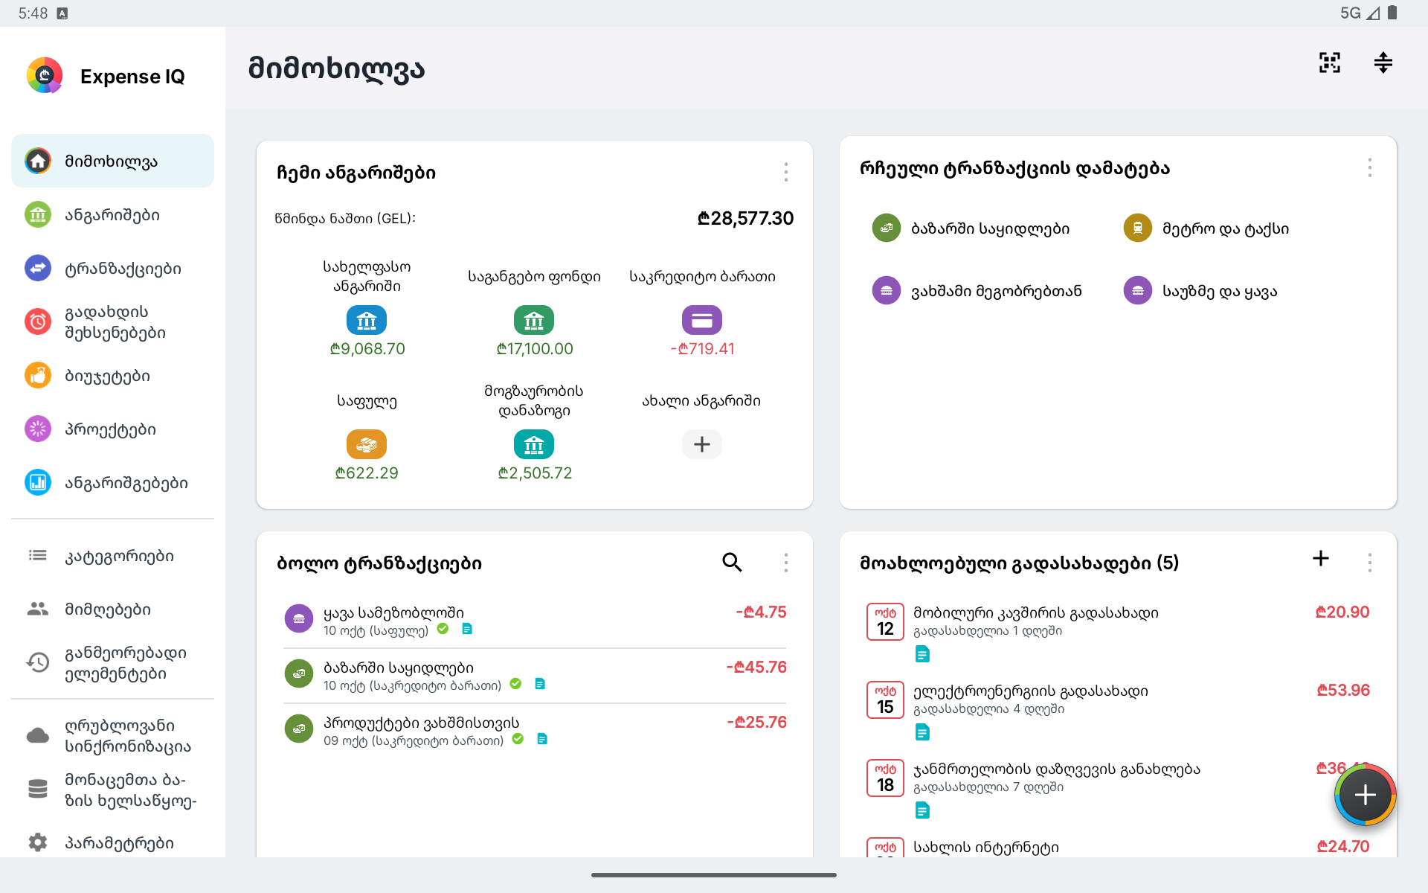Viewport: 1428px width, 893px height.
Task: Add new account with plus tile
Action: tap(701, 444)
